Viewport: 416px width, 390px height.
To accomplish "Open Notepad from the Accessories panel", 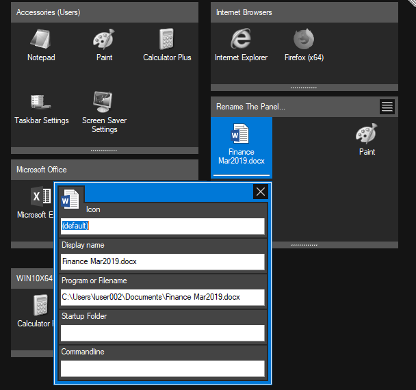I will (x=41, y=45).
